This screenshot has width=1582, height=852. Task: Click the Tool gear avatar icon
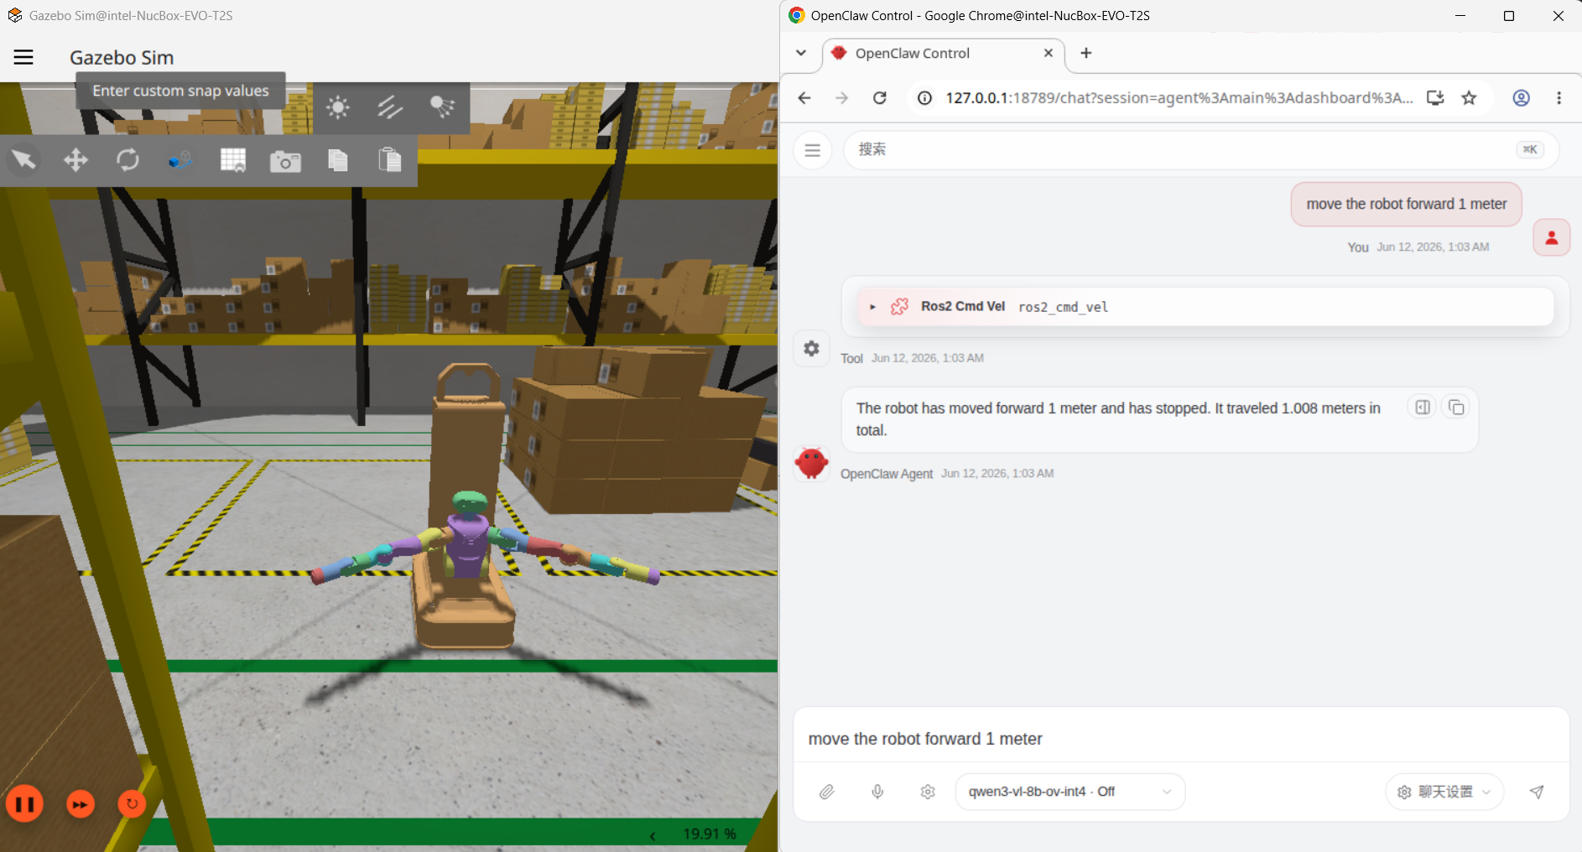point(811,348)
